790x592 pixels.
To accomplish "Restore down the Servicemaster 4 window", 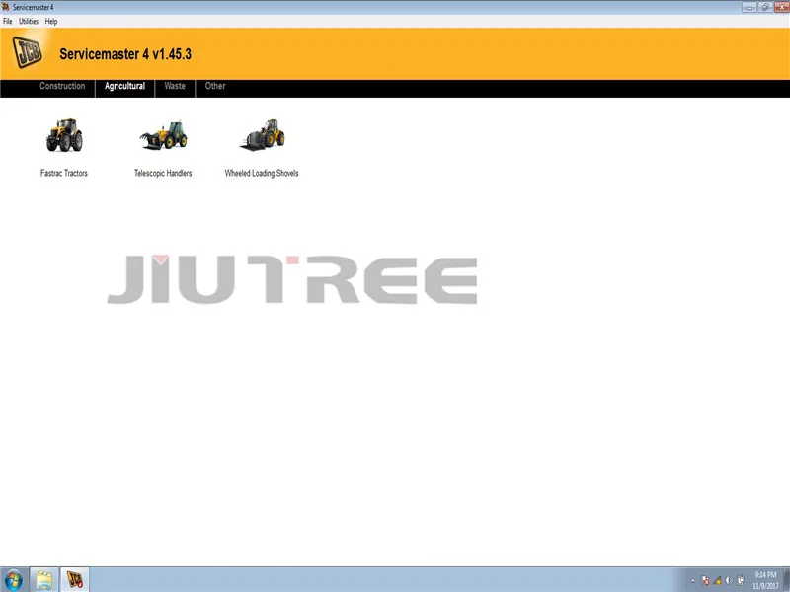I will [x=764, y=7].
